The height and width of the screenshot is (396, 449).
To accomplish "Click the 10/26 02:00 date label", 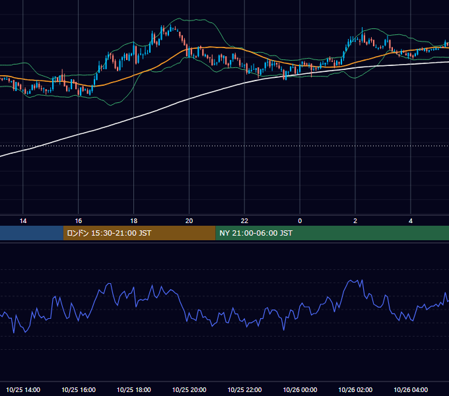I will [355, 389].
